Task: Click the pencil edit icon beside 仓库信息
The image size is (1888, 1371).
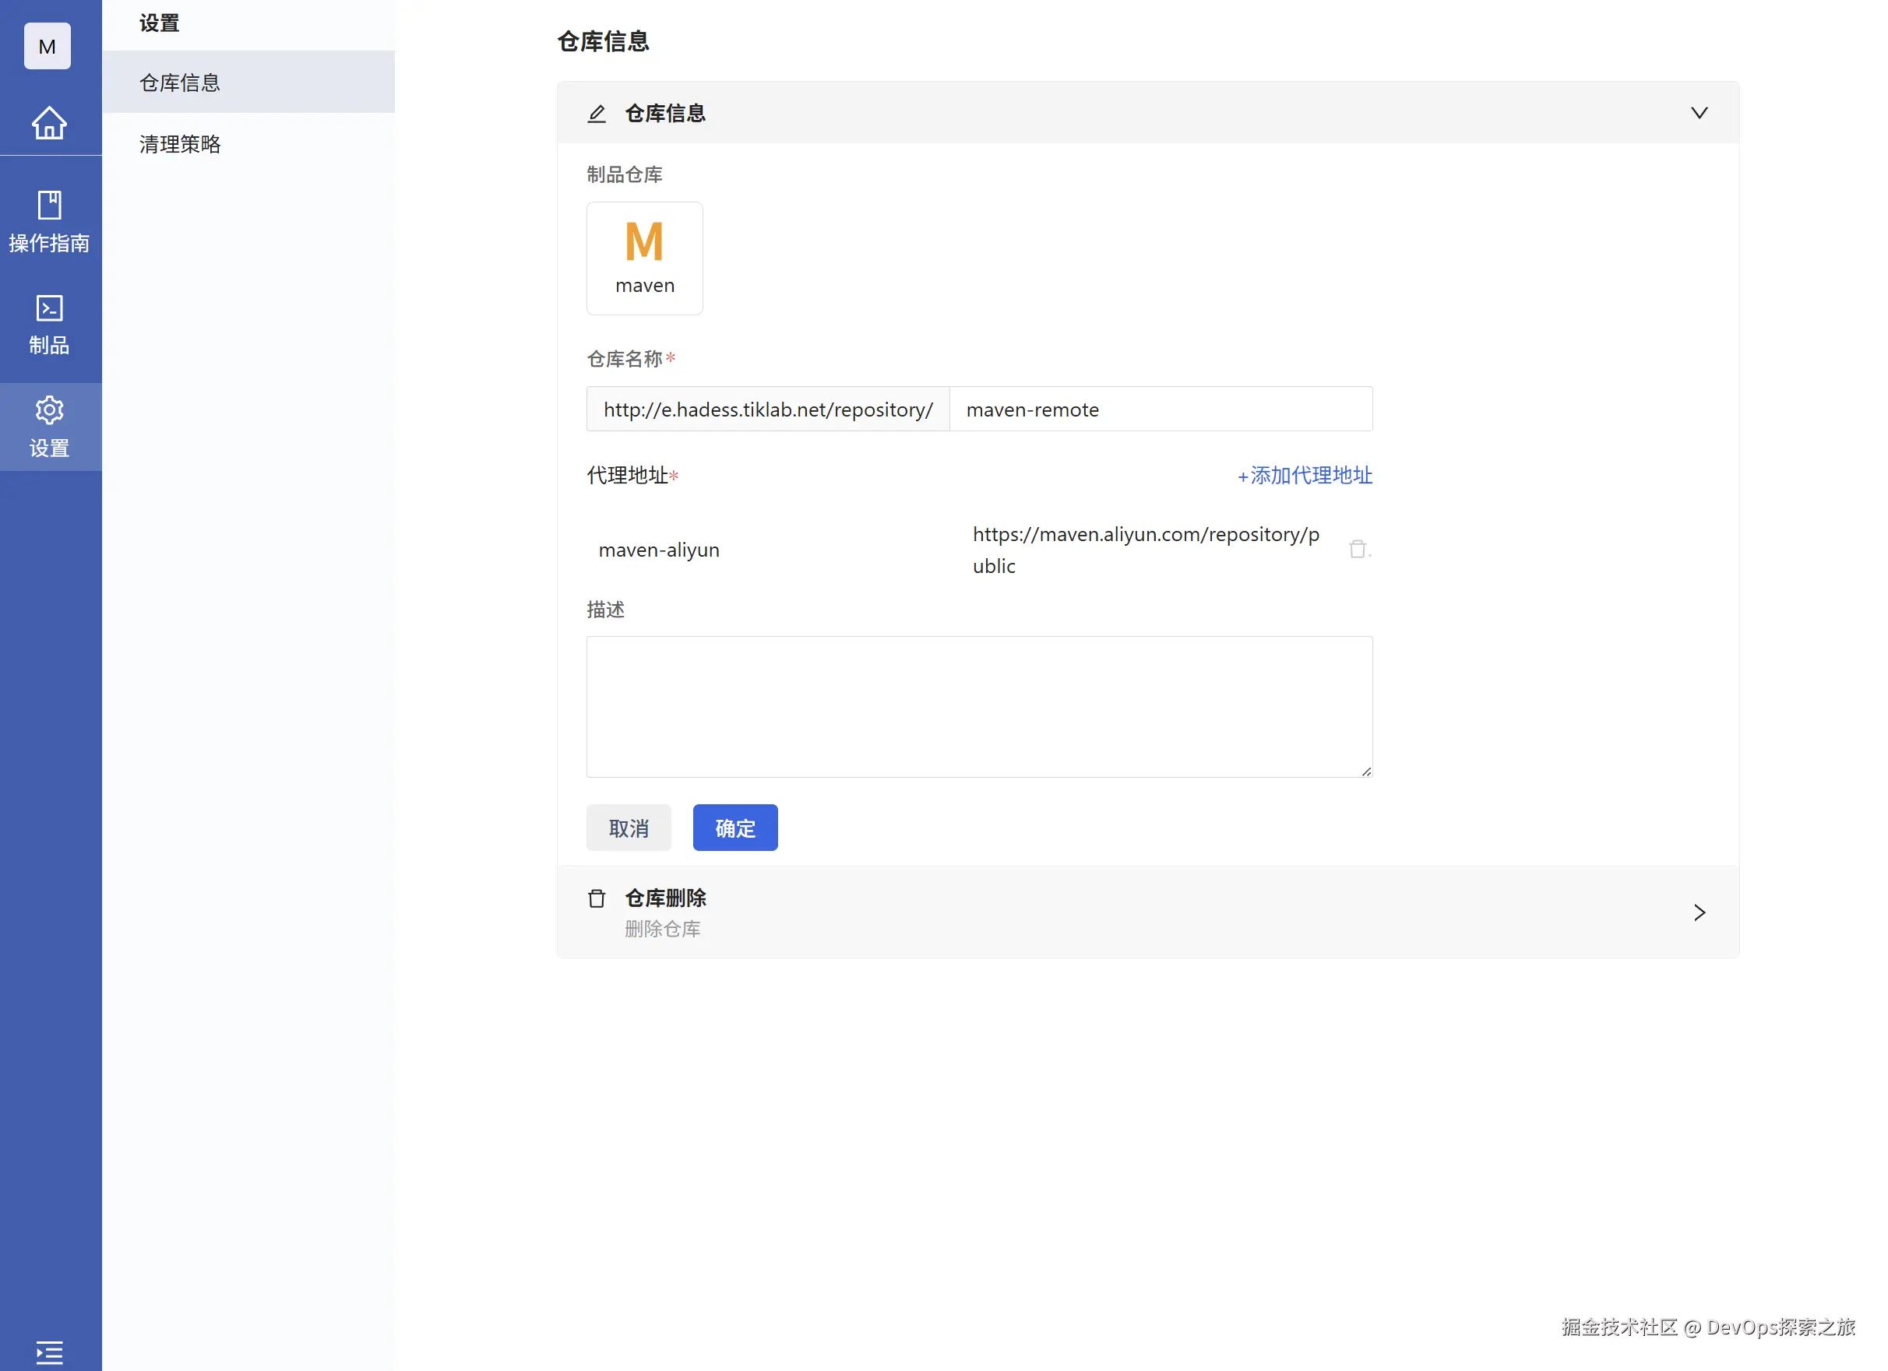Action: point(597,114)
